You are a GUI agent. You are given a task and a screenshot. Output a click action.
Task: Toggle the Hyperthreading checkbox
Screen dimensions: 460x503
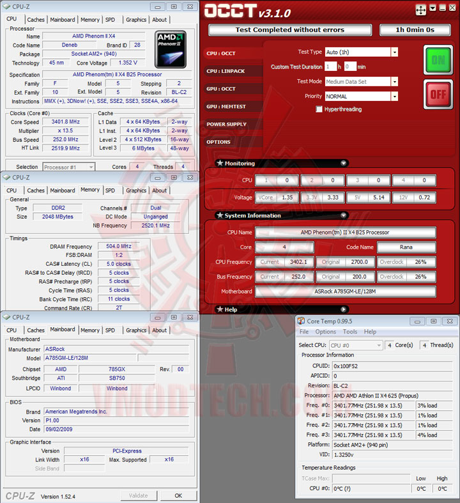[319, 109]
